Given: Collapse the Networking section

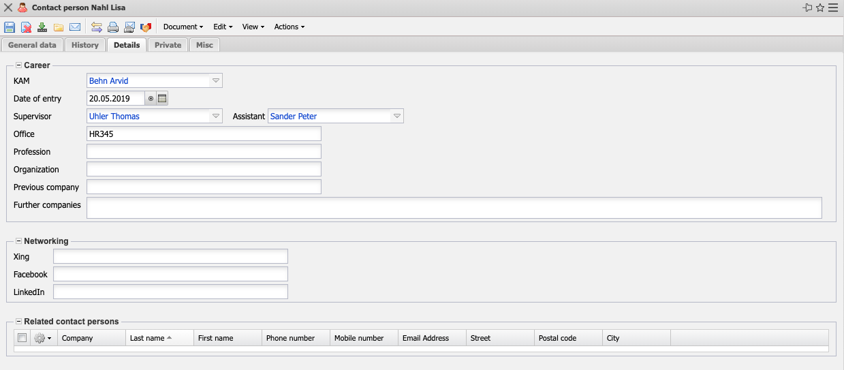Looking at the screenshot, I should (18, 241).
